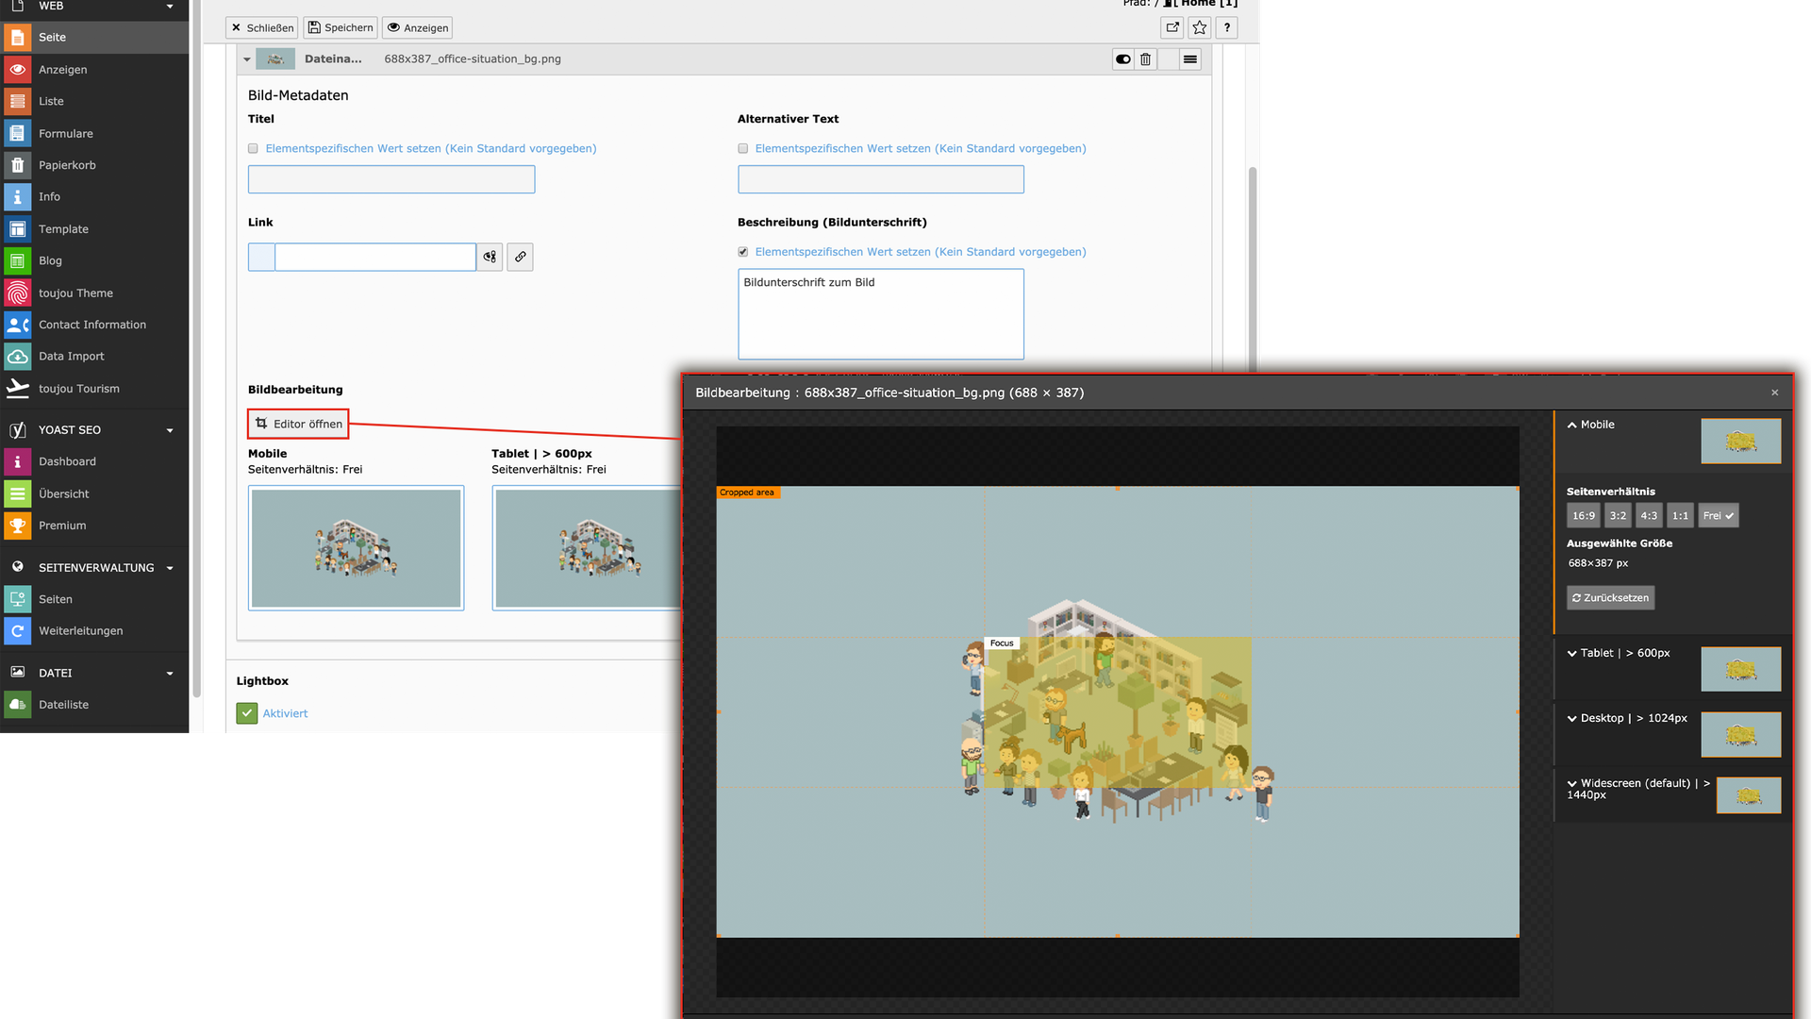Select the 16:9 aspect ratio
The image size is (1811, 1019).
tap(1583, 516)
